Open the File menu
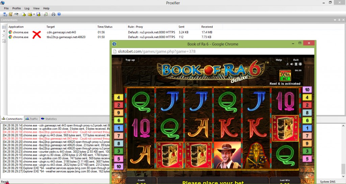 [6, 8]
